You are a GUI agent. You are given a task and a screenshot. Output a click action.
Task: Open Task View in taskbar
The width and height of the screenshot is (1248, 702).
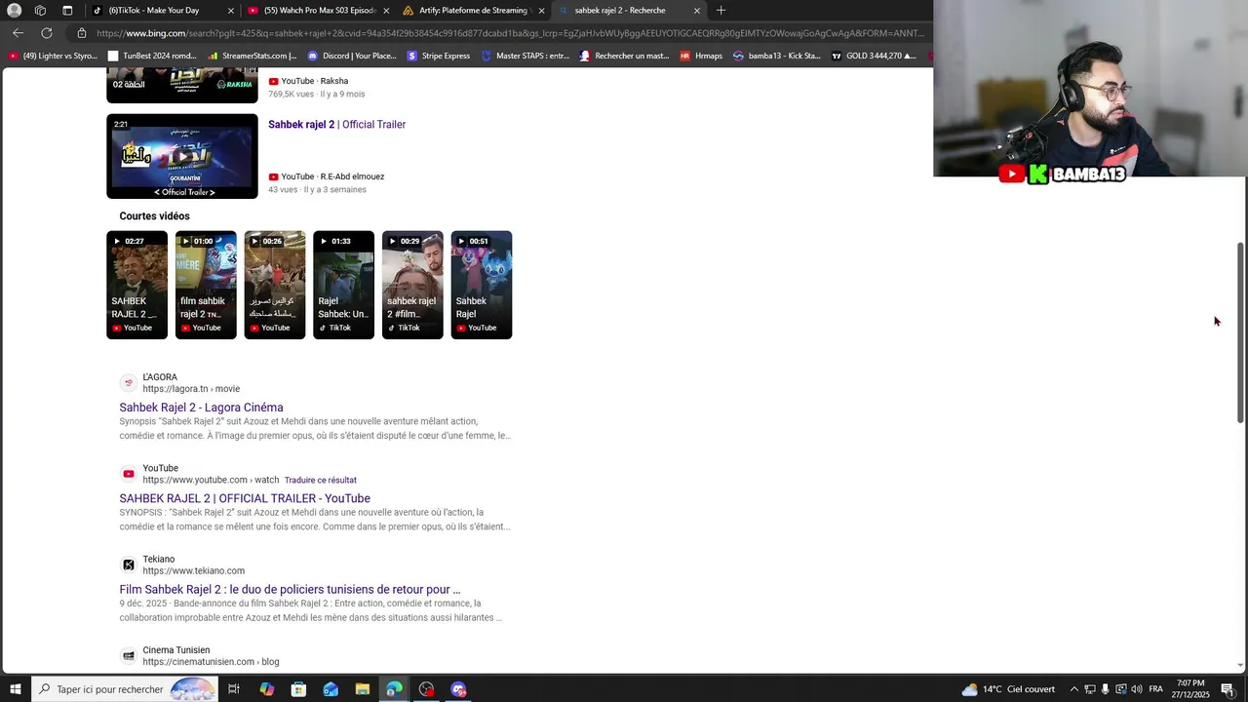point(234,689)
